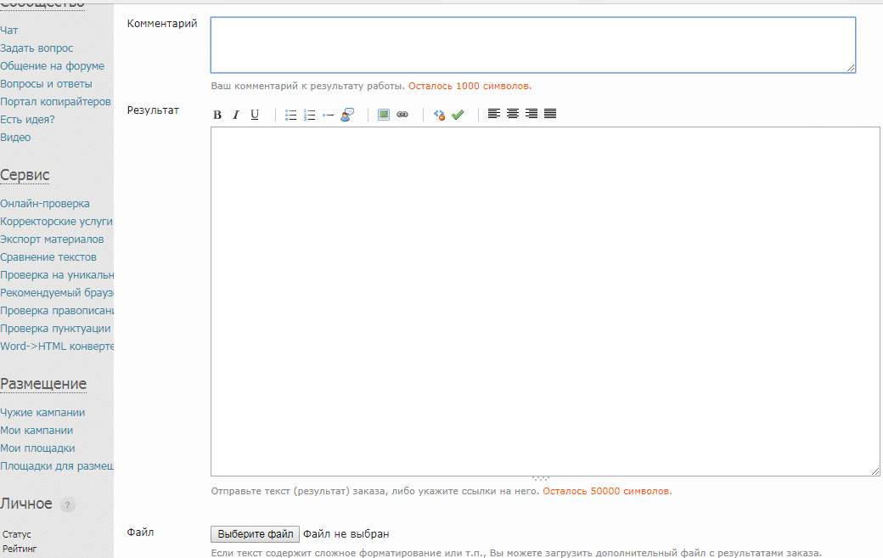Screen dimensions: 883x558
Task: Open the Есть идея? link
Action: [x=27, y=120]
